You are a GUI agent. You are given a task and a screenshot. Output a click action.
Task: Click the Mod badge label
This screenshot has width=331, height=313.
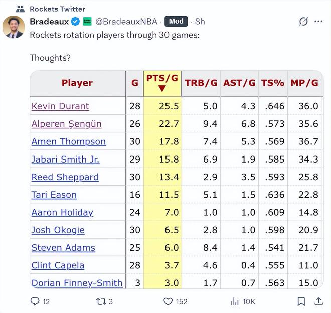[177, 22]
